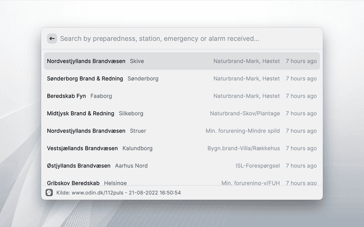Open Vestsjællands Brandvæsen Kalundborg entry

(x=182, y=148)
